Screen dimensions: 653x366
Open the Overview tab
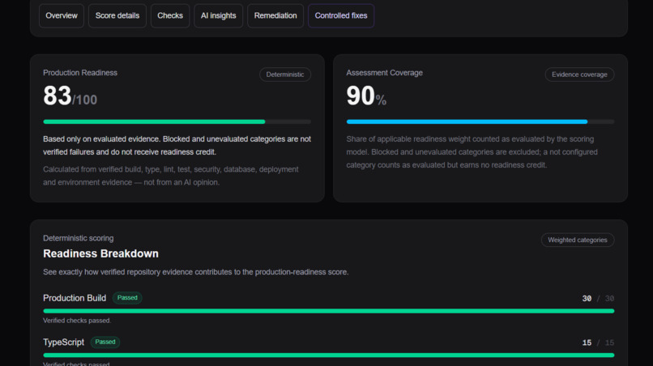pos(62,16)
